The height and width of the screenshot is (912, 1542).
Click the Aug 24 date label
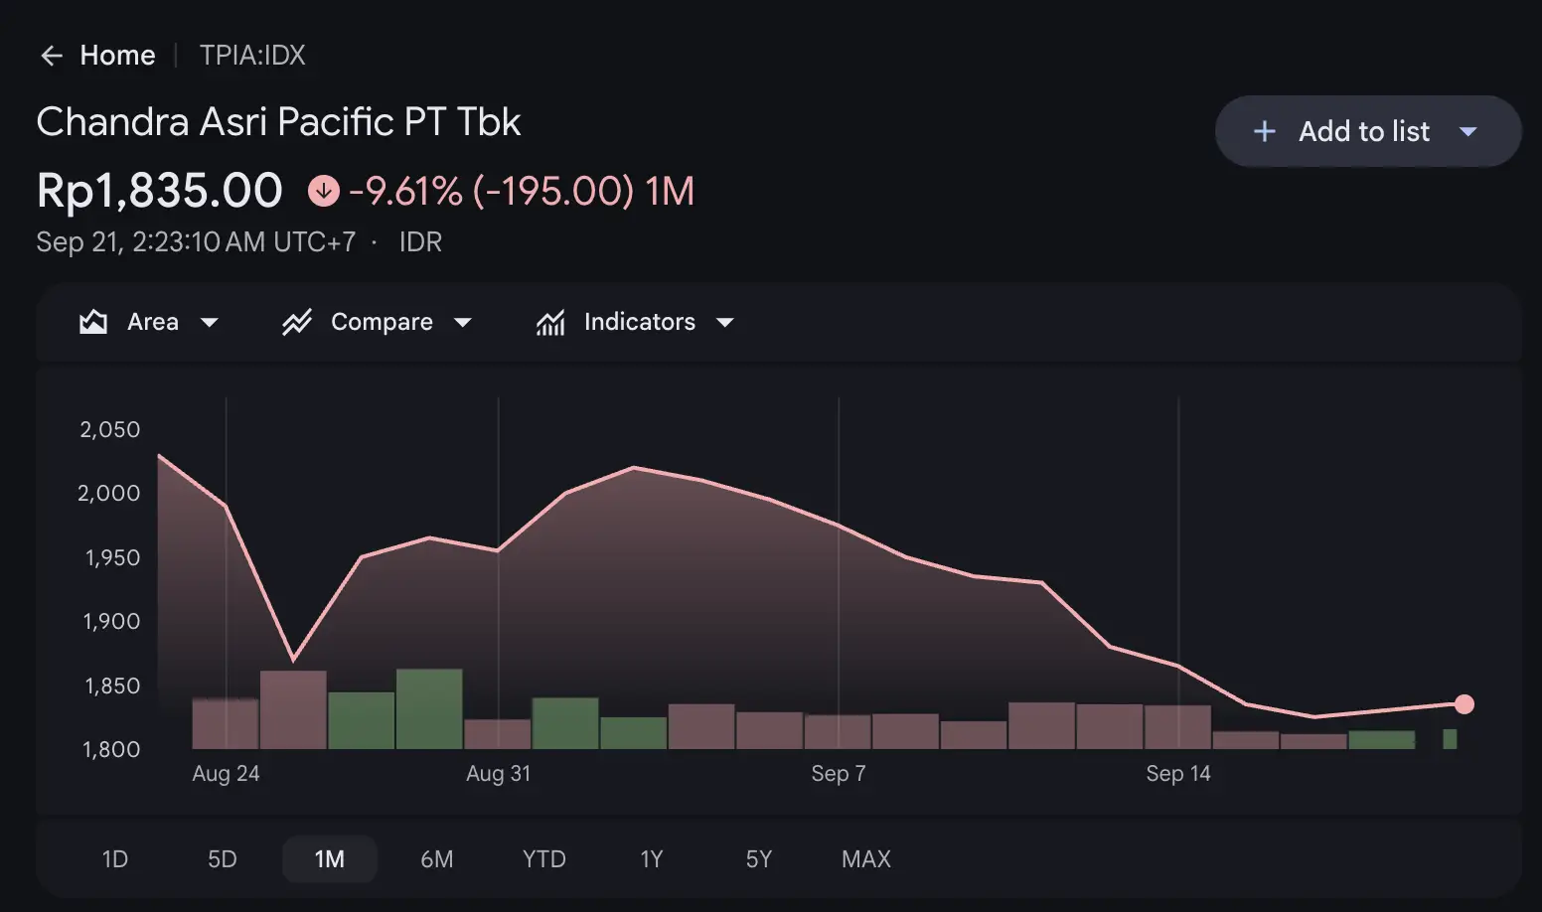226,774
